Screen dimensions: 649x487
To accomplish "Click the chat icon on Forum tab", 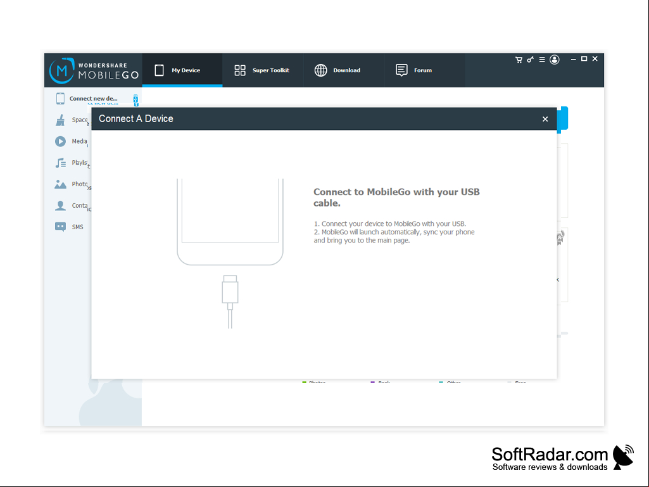I will (x=401, y=70).
